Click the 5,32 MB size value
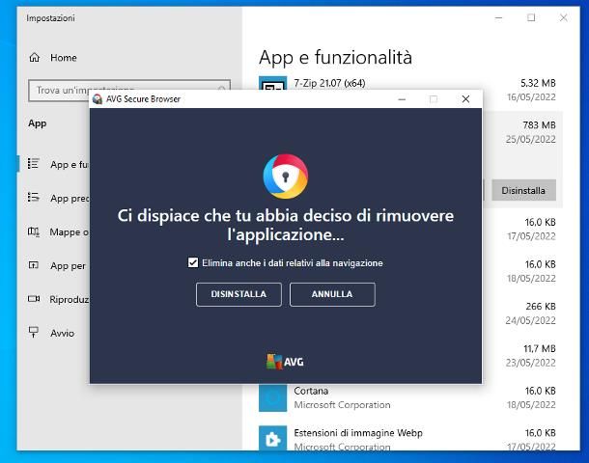 pos(538,83)
